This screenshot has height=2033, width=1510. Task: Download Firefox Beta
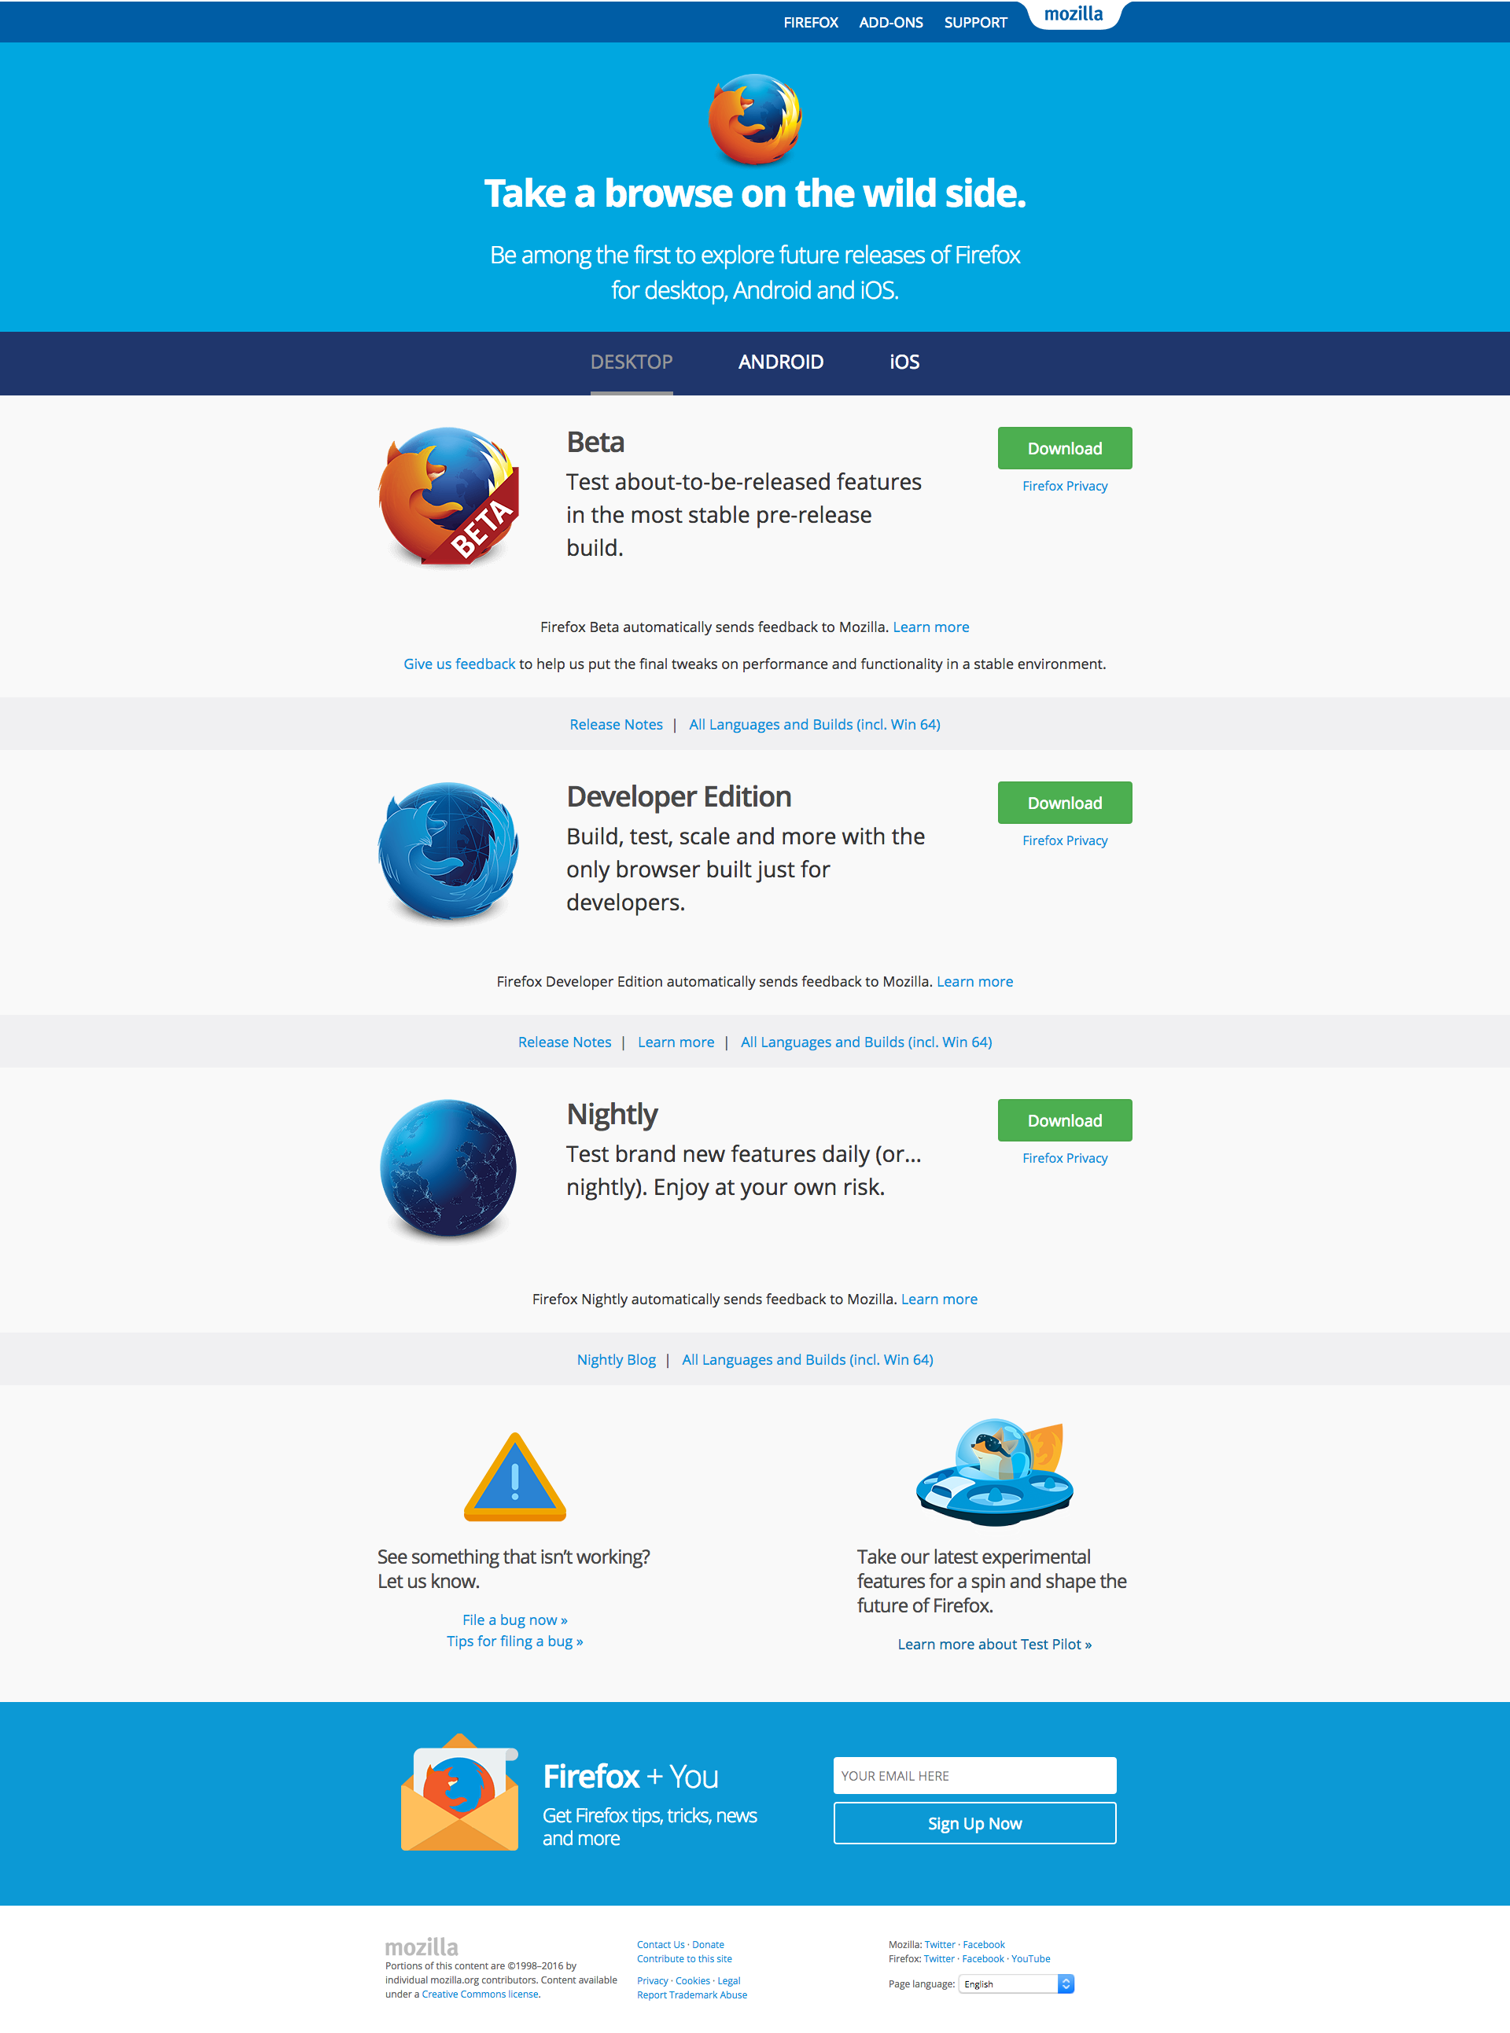point(1065,449)
